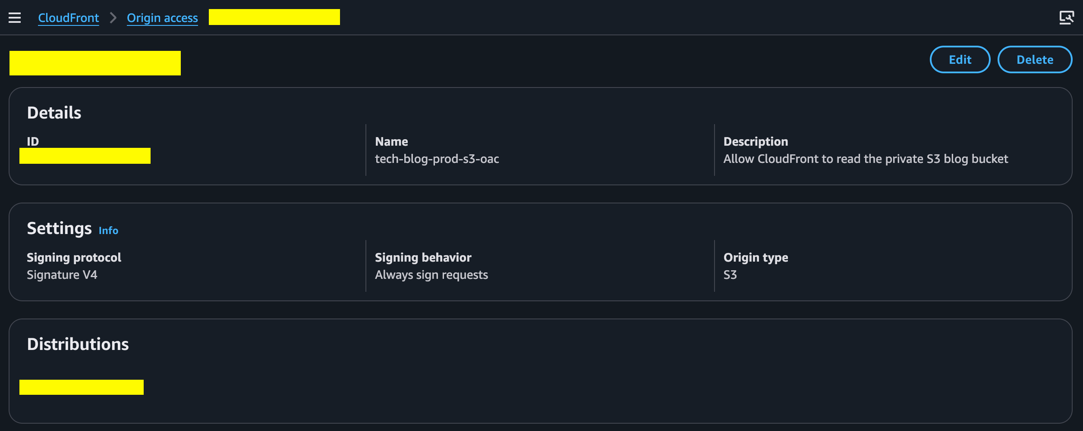Click the Description text about S3 blog bucket
This screenshot has width=1083, height=431.
point(866,159)
